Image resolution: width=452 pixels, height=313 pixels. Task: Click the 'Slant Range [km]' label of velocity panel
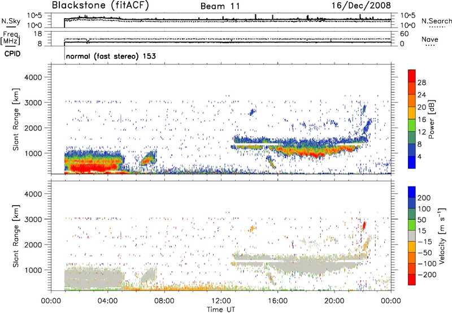(x=16, y=236)
